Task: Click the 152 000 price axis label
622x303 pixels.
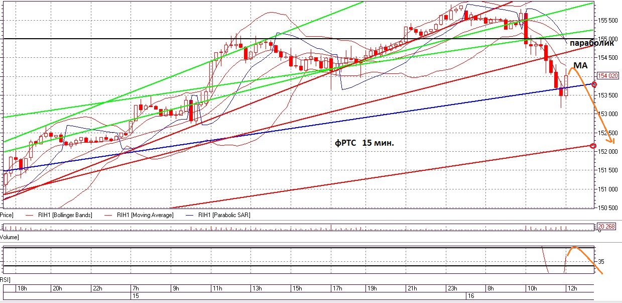Action: pos(607,152)
